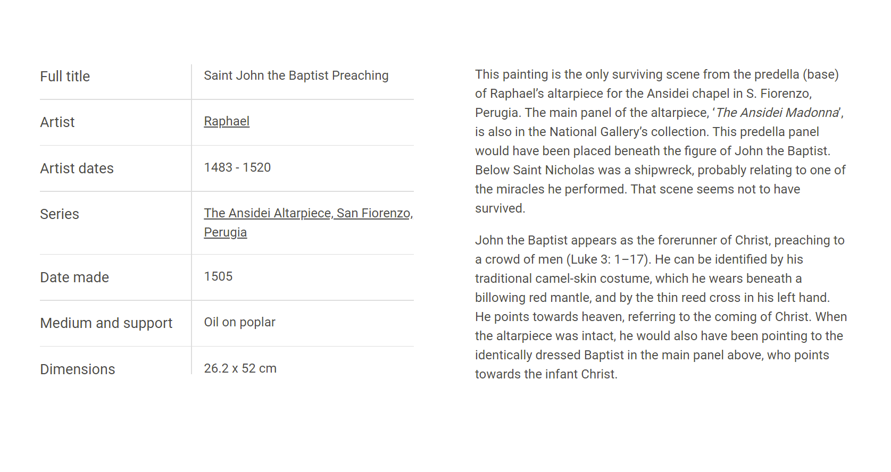The image size is (891, 472).
Task: Click the '26.2 x 52 cm' dimensions value
Action: (x=240, y=368)
